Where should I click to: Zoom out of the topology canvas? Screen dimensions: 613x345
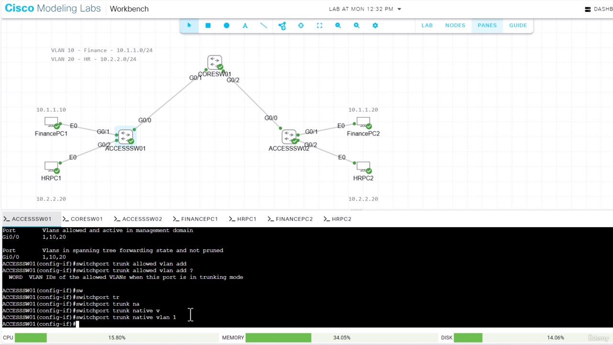(338, 25)
